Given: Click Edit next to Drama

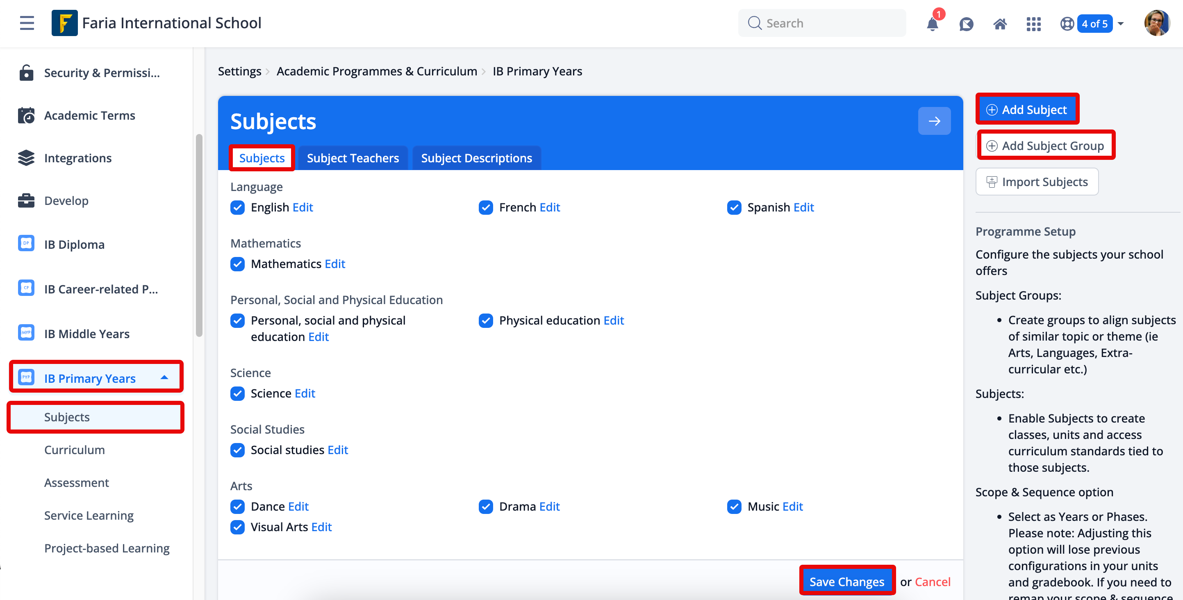Looking at the screenshot, I should point(549,506).
